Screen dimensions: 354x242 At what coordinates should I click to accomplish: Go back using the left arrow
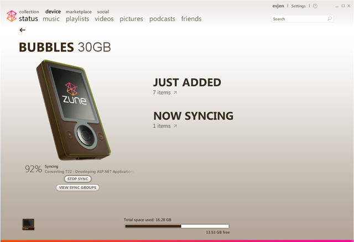pos(22,30)
